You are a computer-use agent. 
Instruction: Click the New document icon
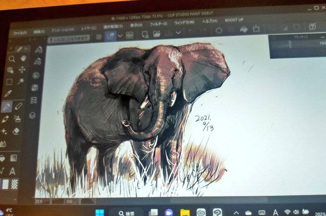145,34
